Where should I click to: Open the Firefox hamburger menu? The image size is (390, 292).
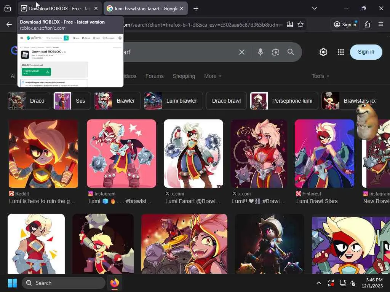[x=381, y=24]
